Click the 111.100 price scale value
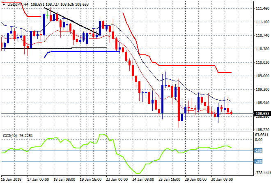 click(262, 22)
